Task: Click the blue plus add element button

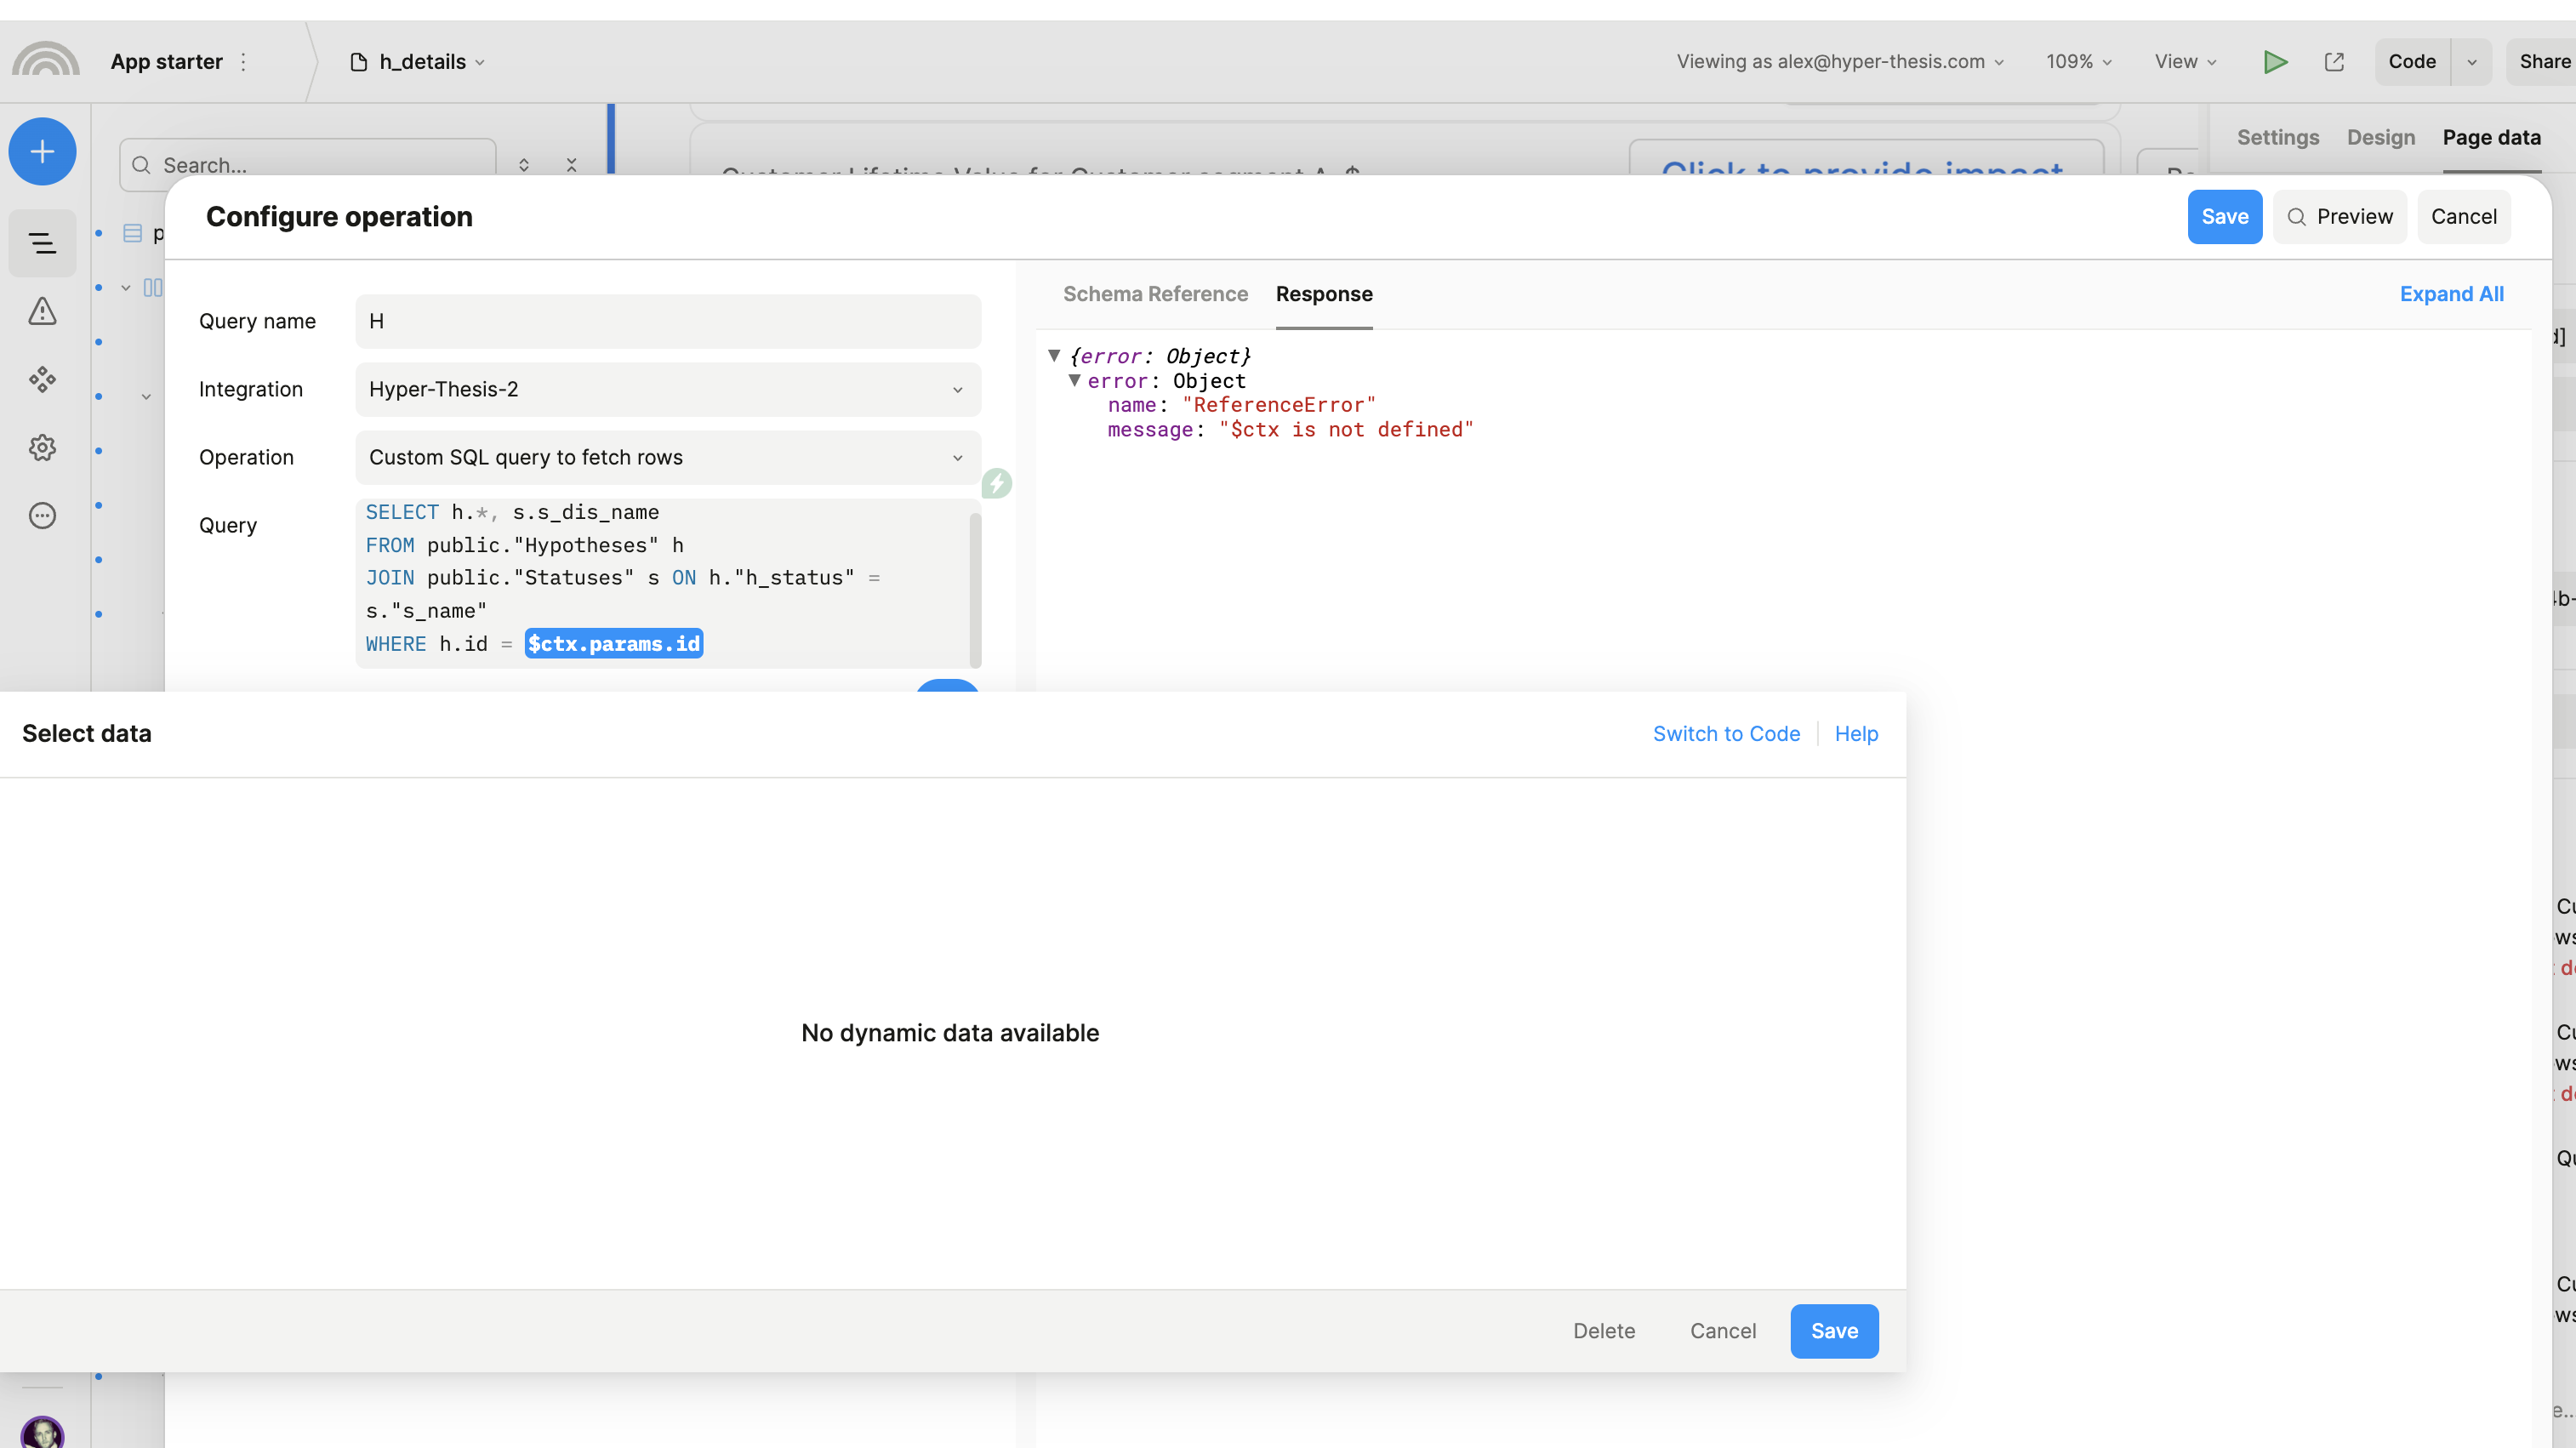Action: [42, 152]
